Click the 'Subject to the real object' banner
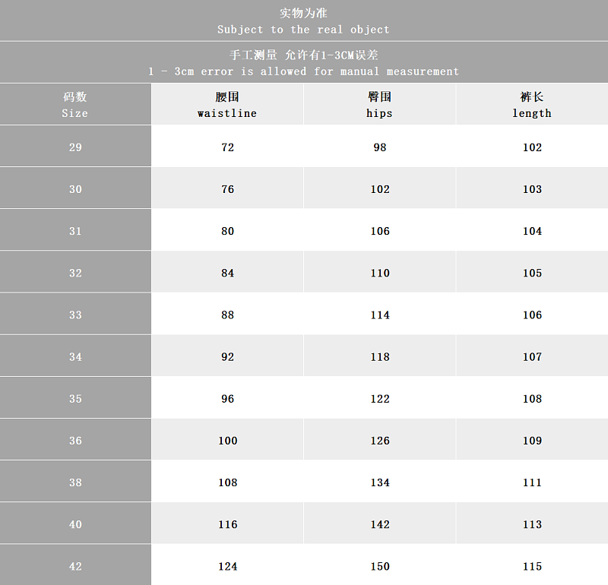 pyautogui.click(x=303, y=21)
